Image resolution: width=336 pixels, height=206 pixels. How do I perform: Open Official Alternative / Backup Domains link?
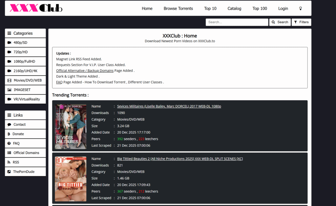(85, 71)
